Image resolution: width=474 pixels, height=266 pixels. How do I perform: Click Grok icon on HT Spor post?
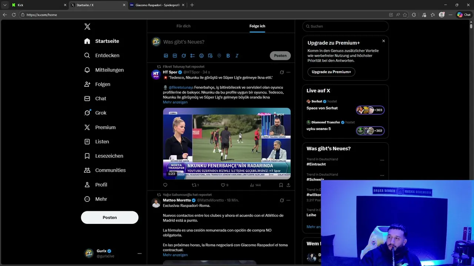click(282, 72)
